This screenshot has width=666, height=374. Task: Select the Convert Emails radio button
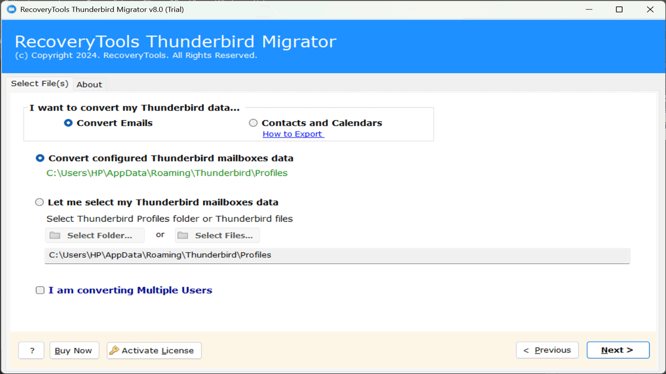(68, 123)
